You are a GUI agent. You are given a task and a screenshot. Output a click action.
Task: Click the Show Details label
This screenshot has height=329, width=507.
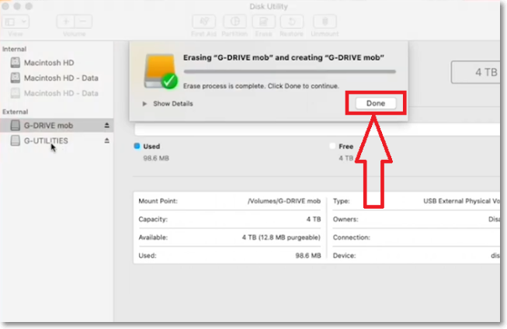click(x=173, y=104)
